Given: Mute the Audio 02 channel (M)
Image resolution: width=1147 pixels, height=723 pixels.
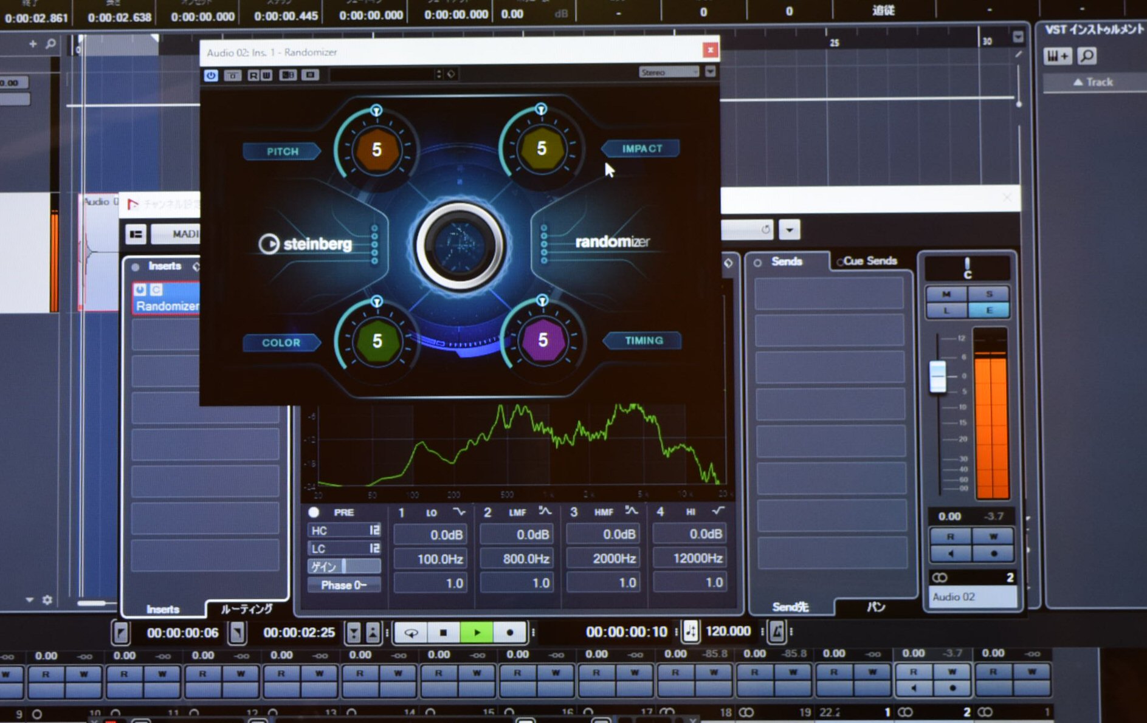Looking at the screenshot, I should (x=946, y=294).
